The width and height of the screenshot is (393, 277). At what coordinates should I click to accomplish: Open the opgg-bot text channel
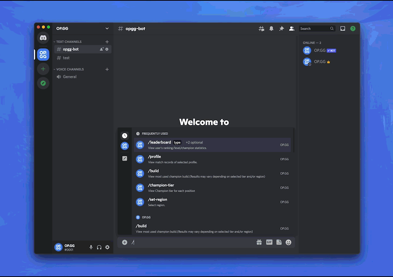pyautogui.click(x=83, y=49)
